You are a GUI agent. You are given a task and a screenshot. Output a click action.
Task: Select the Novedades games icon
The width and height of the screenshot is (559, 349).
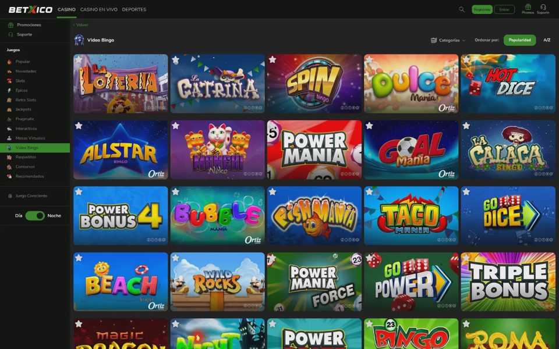pos(9,71)
